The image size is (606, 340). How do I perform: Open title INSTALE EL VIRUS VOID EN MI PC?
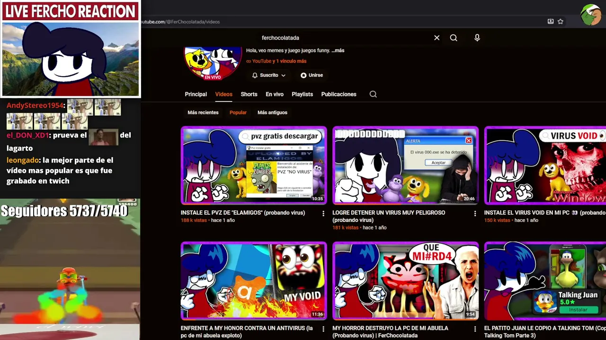(545, 212)
